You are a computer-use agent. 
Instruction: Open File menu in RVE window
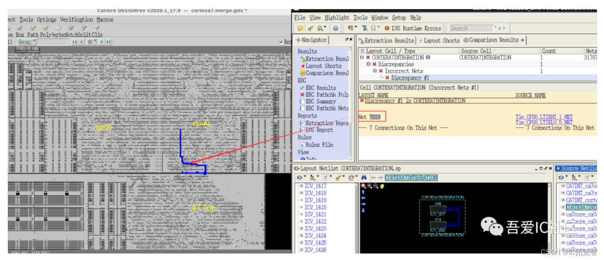pos(300,18)
